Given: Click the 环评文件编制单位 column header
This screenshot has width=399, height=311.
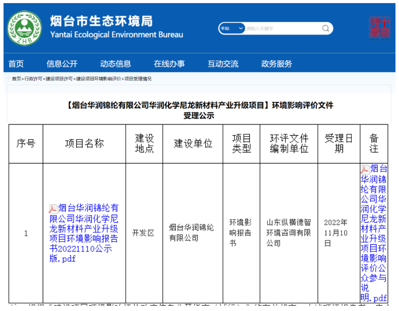Looking at the screenshot, I should [x=289, y=144].
